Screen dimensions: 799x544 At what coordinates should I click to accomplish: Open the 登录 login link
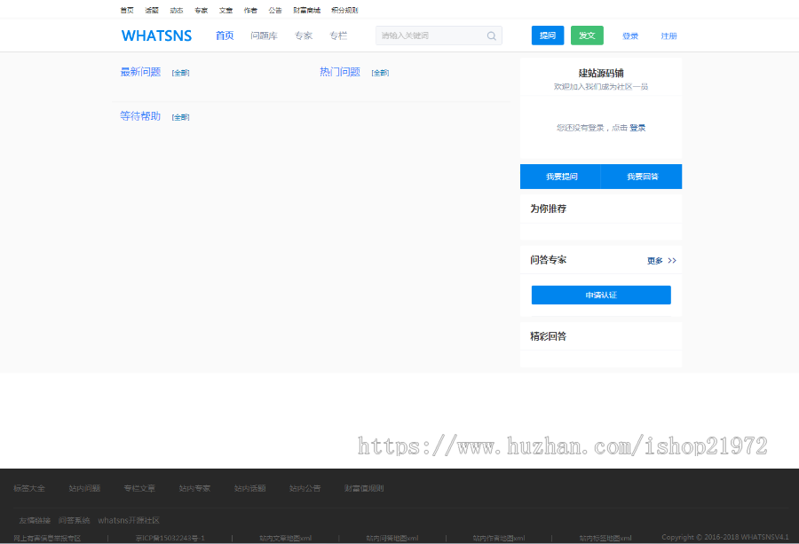pyautogui.click(x=630, y=35)
